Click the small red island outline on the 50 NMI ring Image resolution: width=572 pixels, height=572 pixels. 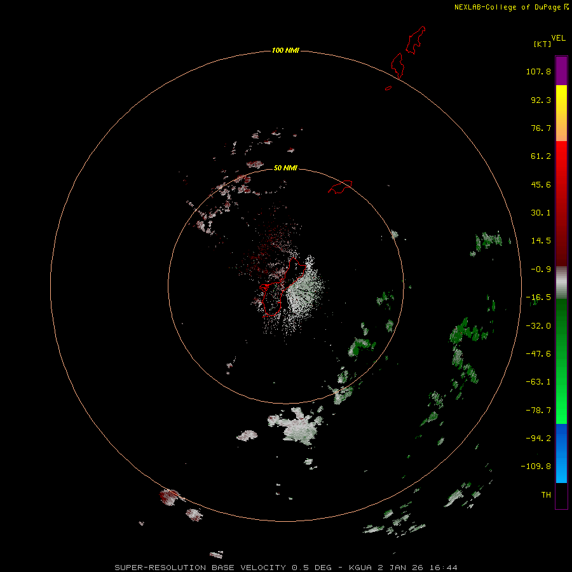(x=341, y=187)
